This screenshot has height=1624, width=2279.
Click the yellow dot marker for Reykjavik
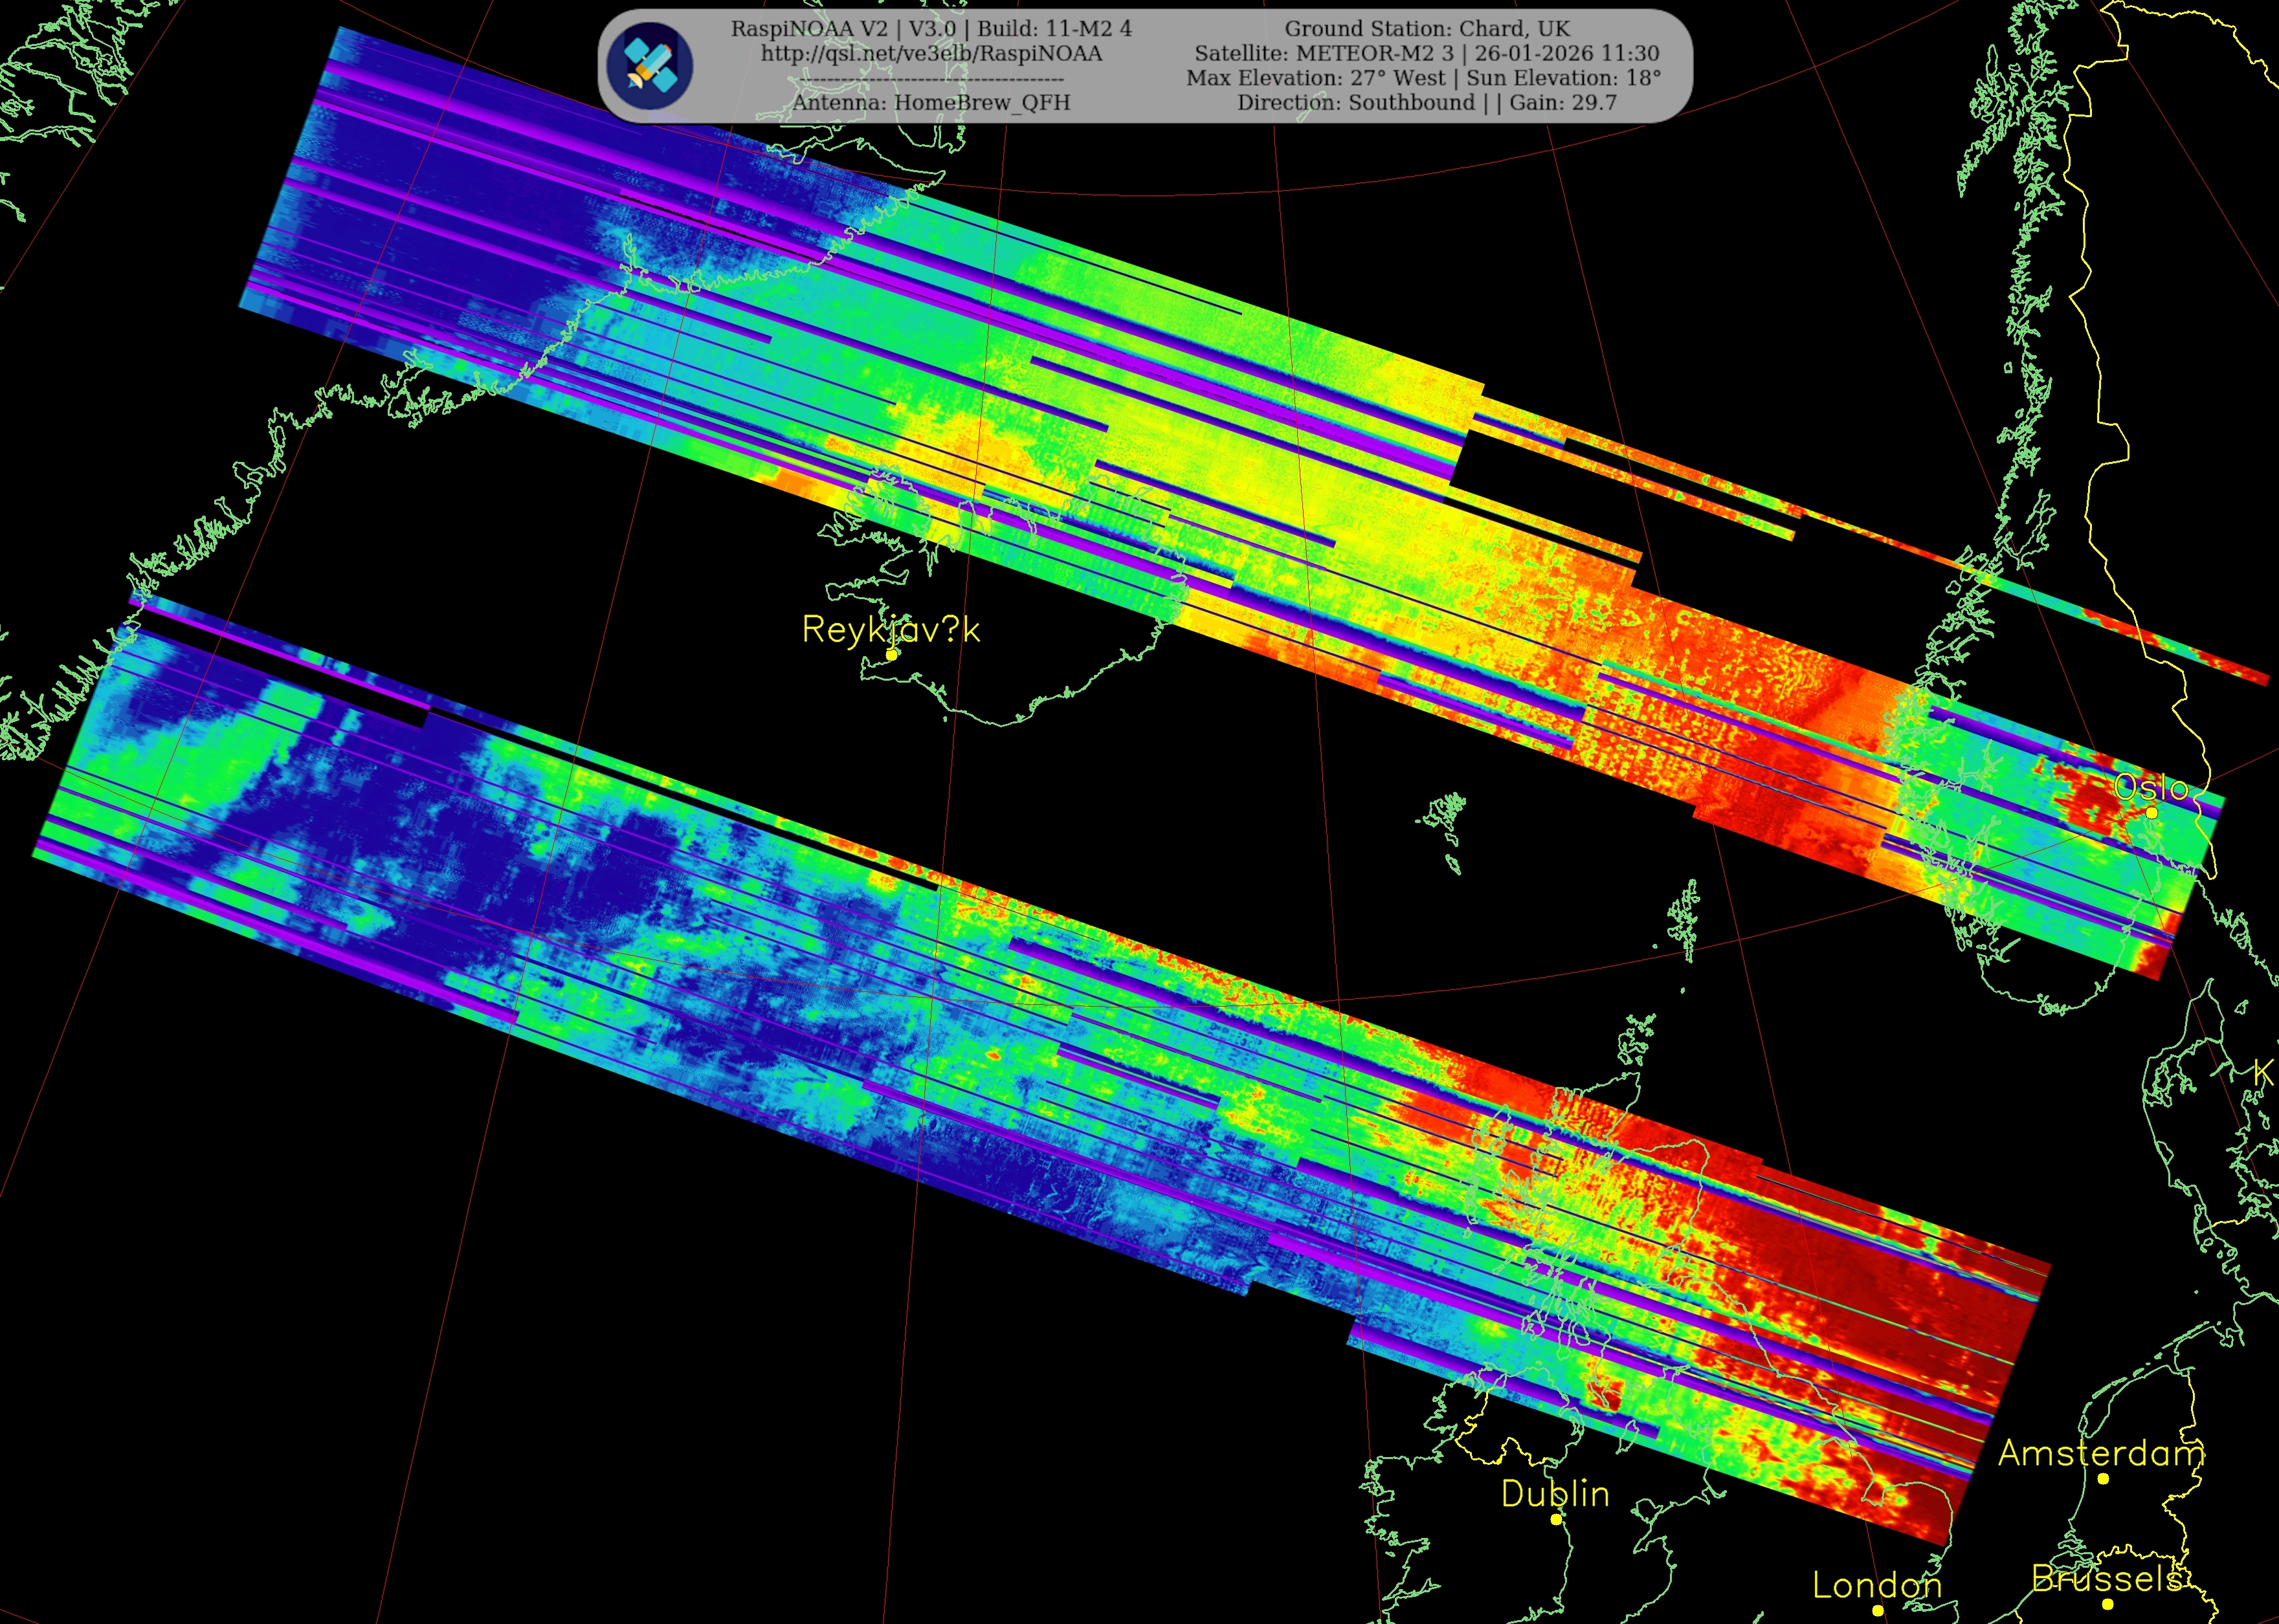tap(891, 654)
